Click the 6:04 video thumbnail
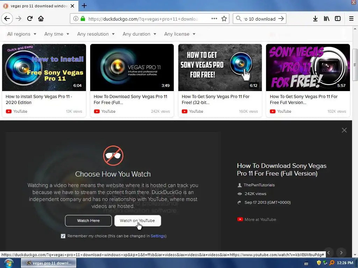 tap(44, 67)
